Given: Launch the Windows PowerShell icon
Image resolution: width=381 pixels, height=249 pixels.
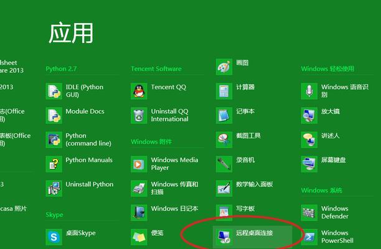Looking at the screenshot, I should [x=309, y=237].
